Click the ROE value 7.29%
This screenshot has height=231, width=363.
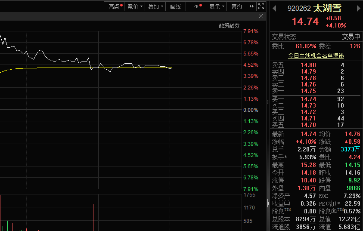(352, 196)
